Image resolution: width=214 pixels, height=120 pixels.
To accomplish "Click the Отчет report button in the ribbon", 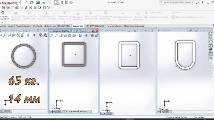I will (177, 13).
